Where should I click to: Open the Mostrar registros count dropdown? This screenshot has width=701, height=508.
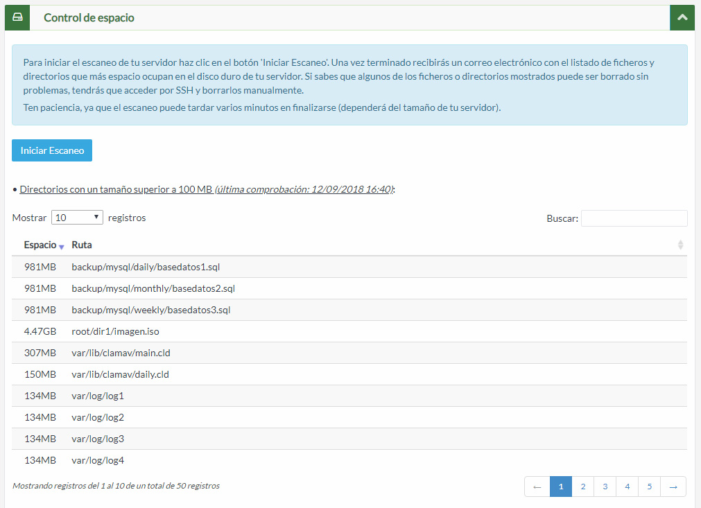click(77, 218)
